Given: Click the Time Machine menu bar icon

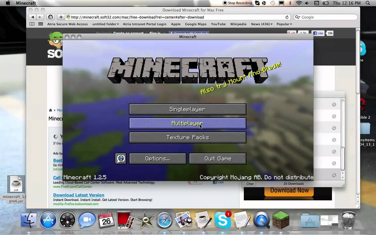Looking at the screenshot, I should tap(273, 3).
